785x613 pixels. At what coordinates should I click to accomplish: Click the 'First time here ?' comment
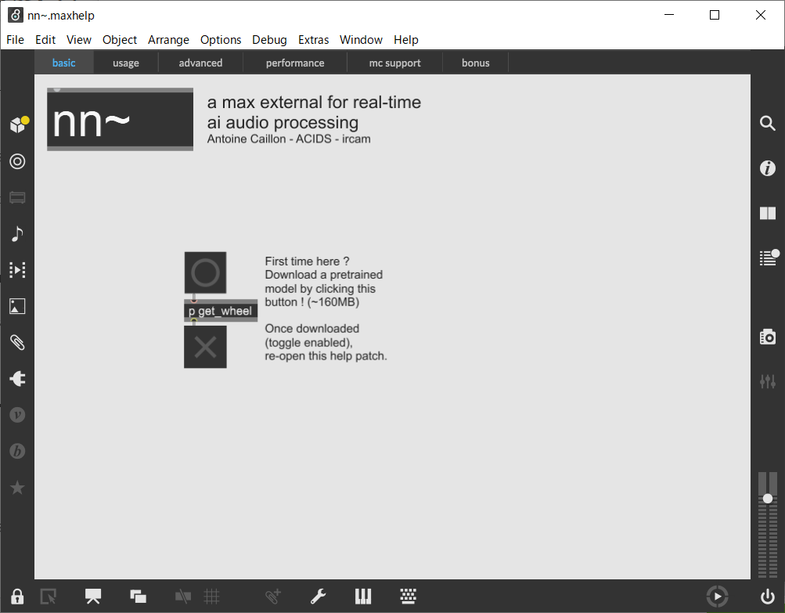point(307,261)
